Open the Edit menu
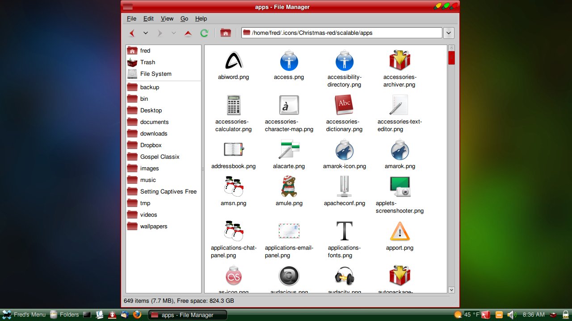The image size is (572, 321). point(148,19)
